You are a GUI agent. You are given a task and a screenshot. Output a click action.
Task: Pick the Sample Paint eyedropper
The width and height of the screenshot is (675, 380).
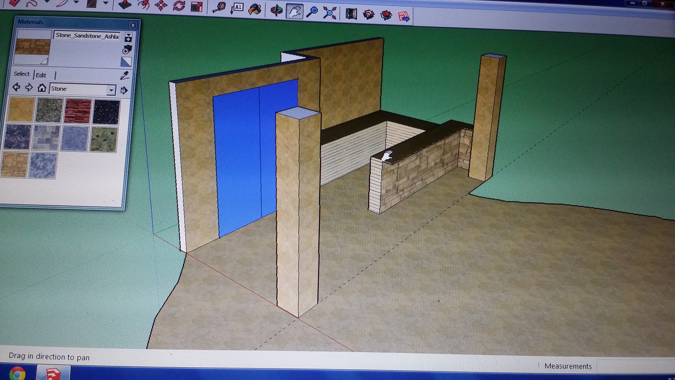125,75
